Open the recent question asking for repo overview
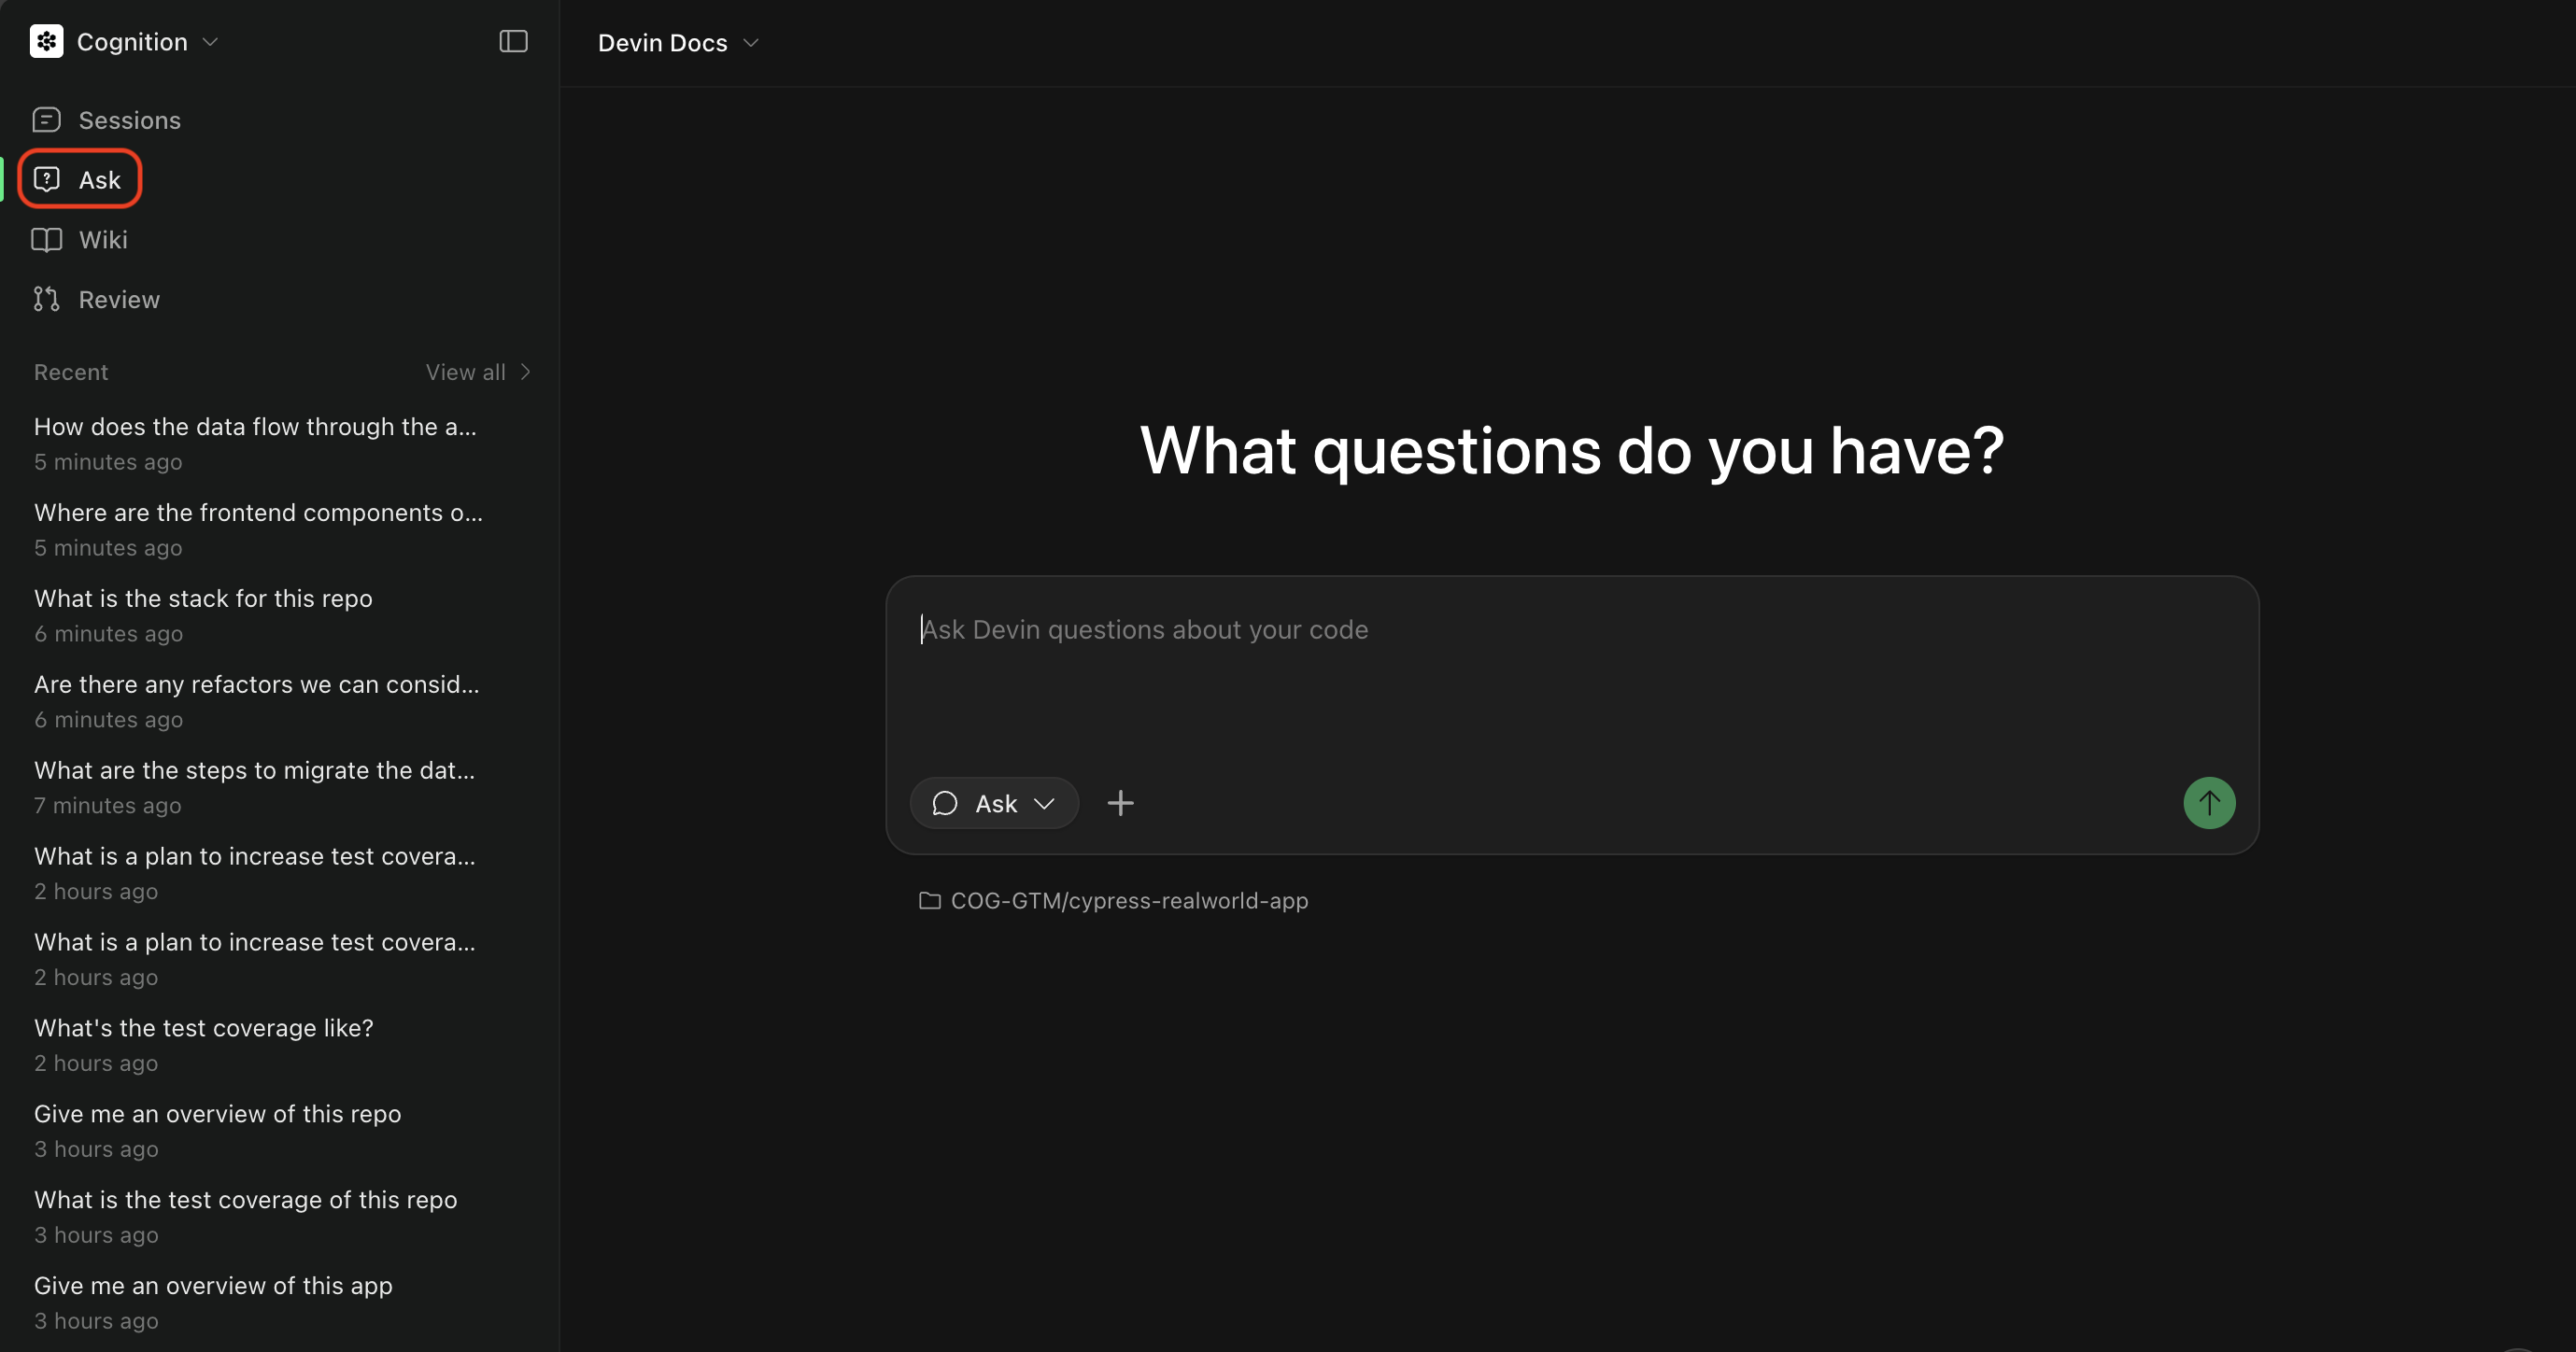Viewport: 2576px width, 1352px height. tap(217, 1113)
